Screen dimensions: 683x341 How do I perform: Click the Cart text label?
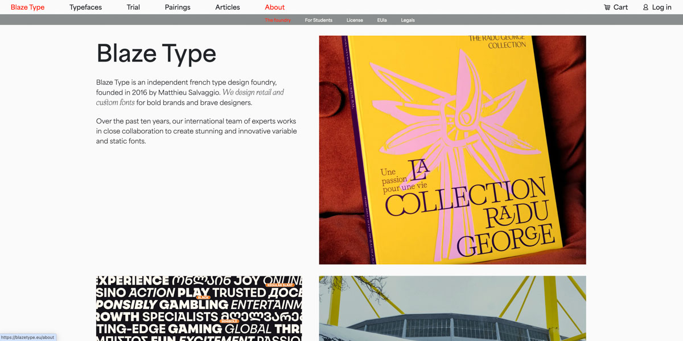point(620,7)
